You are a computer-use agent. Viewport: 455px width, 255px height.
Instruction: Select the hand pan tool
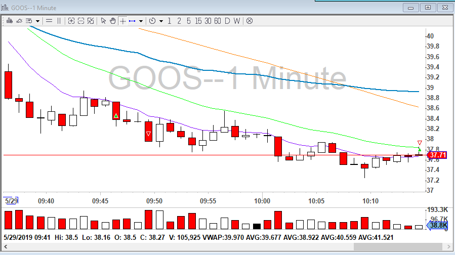[113, 21]
